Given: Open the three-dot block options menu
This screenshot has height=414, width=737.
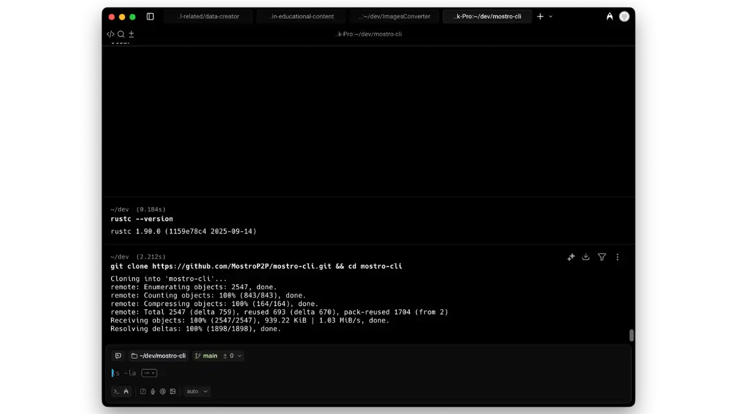Looking at the screenshot, I should (x=617, y=257).
